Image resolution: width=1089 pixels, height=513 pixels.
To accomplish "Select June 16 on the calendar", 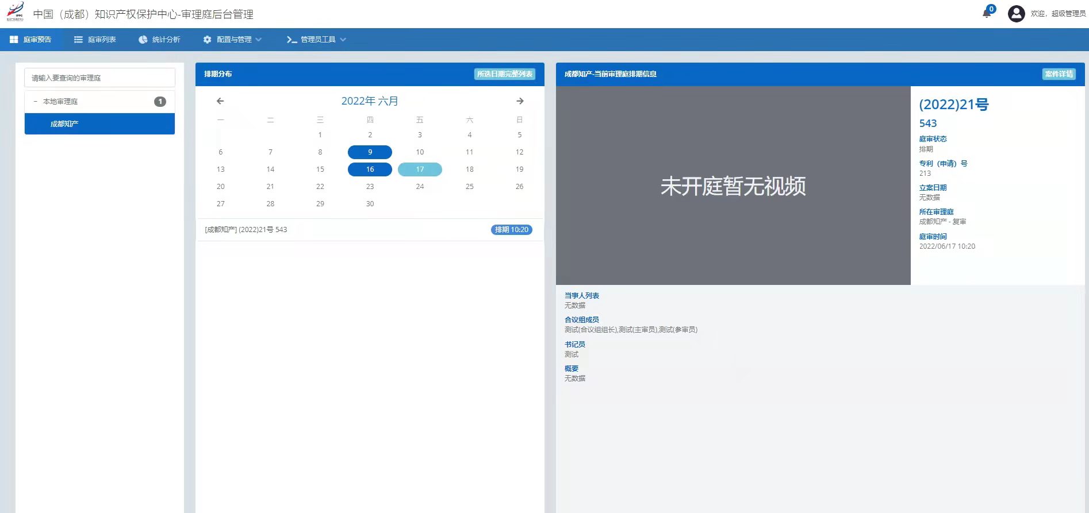I will tap(370, 169).
